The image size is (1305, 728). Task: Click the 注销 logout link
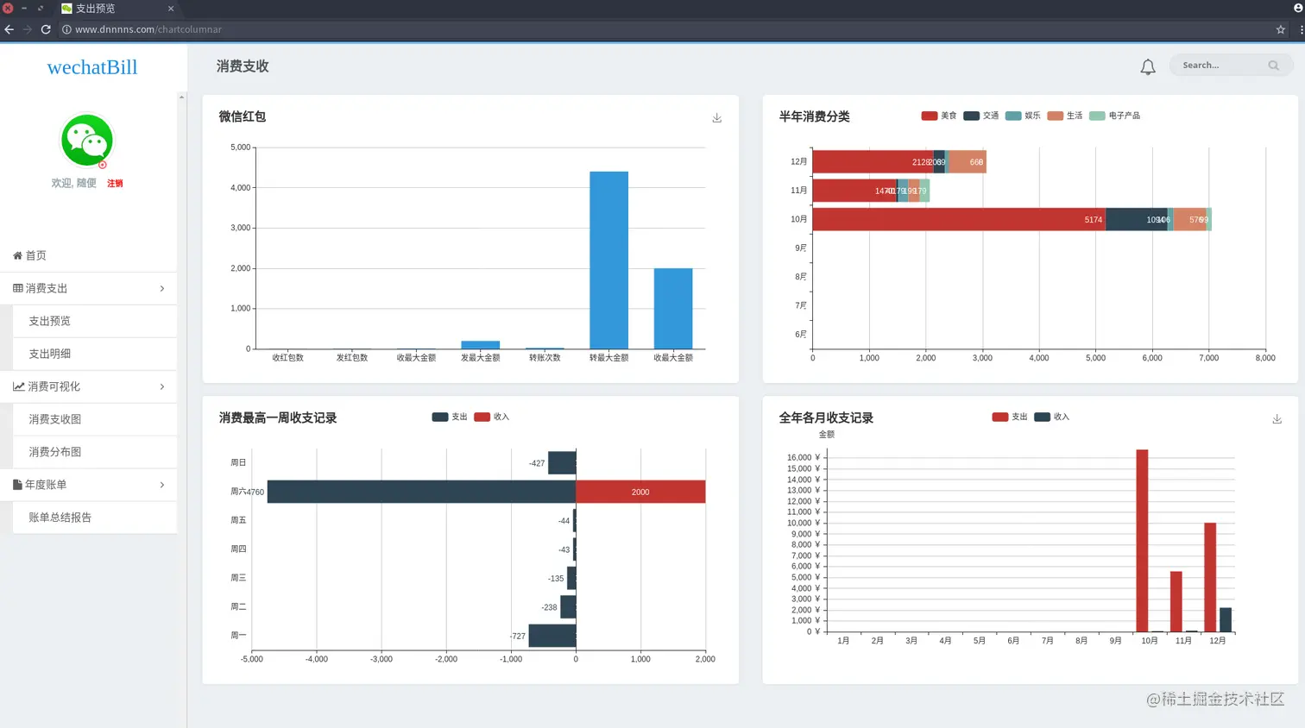pos(115,184)
